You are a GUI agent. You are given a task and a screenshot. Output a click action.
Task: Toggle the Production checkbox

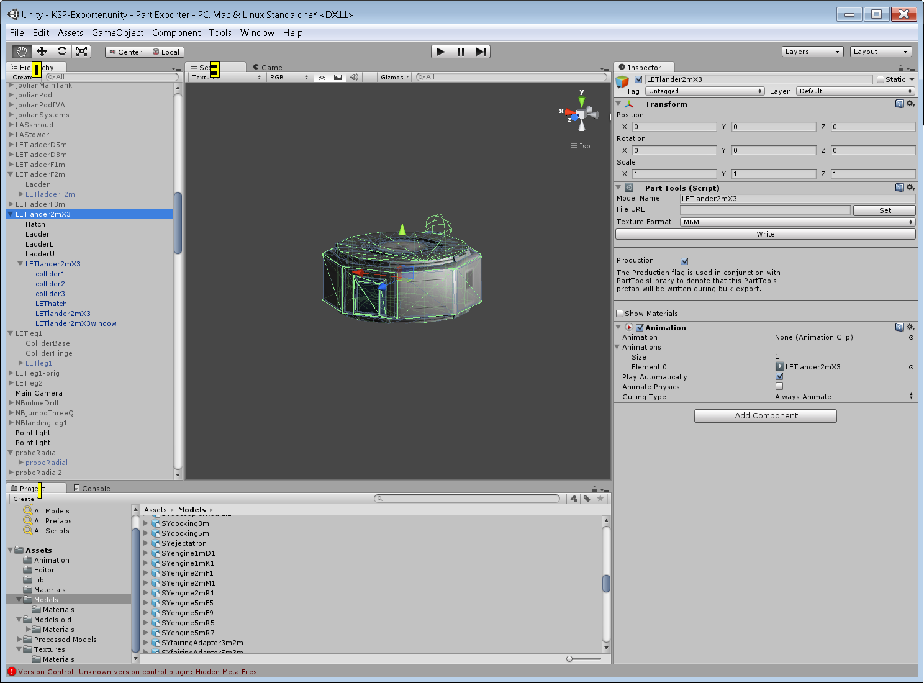(684, 261)
